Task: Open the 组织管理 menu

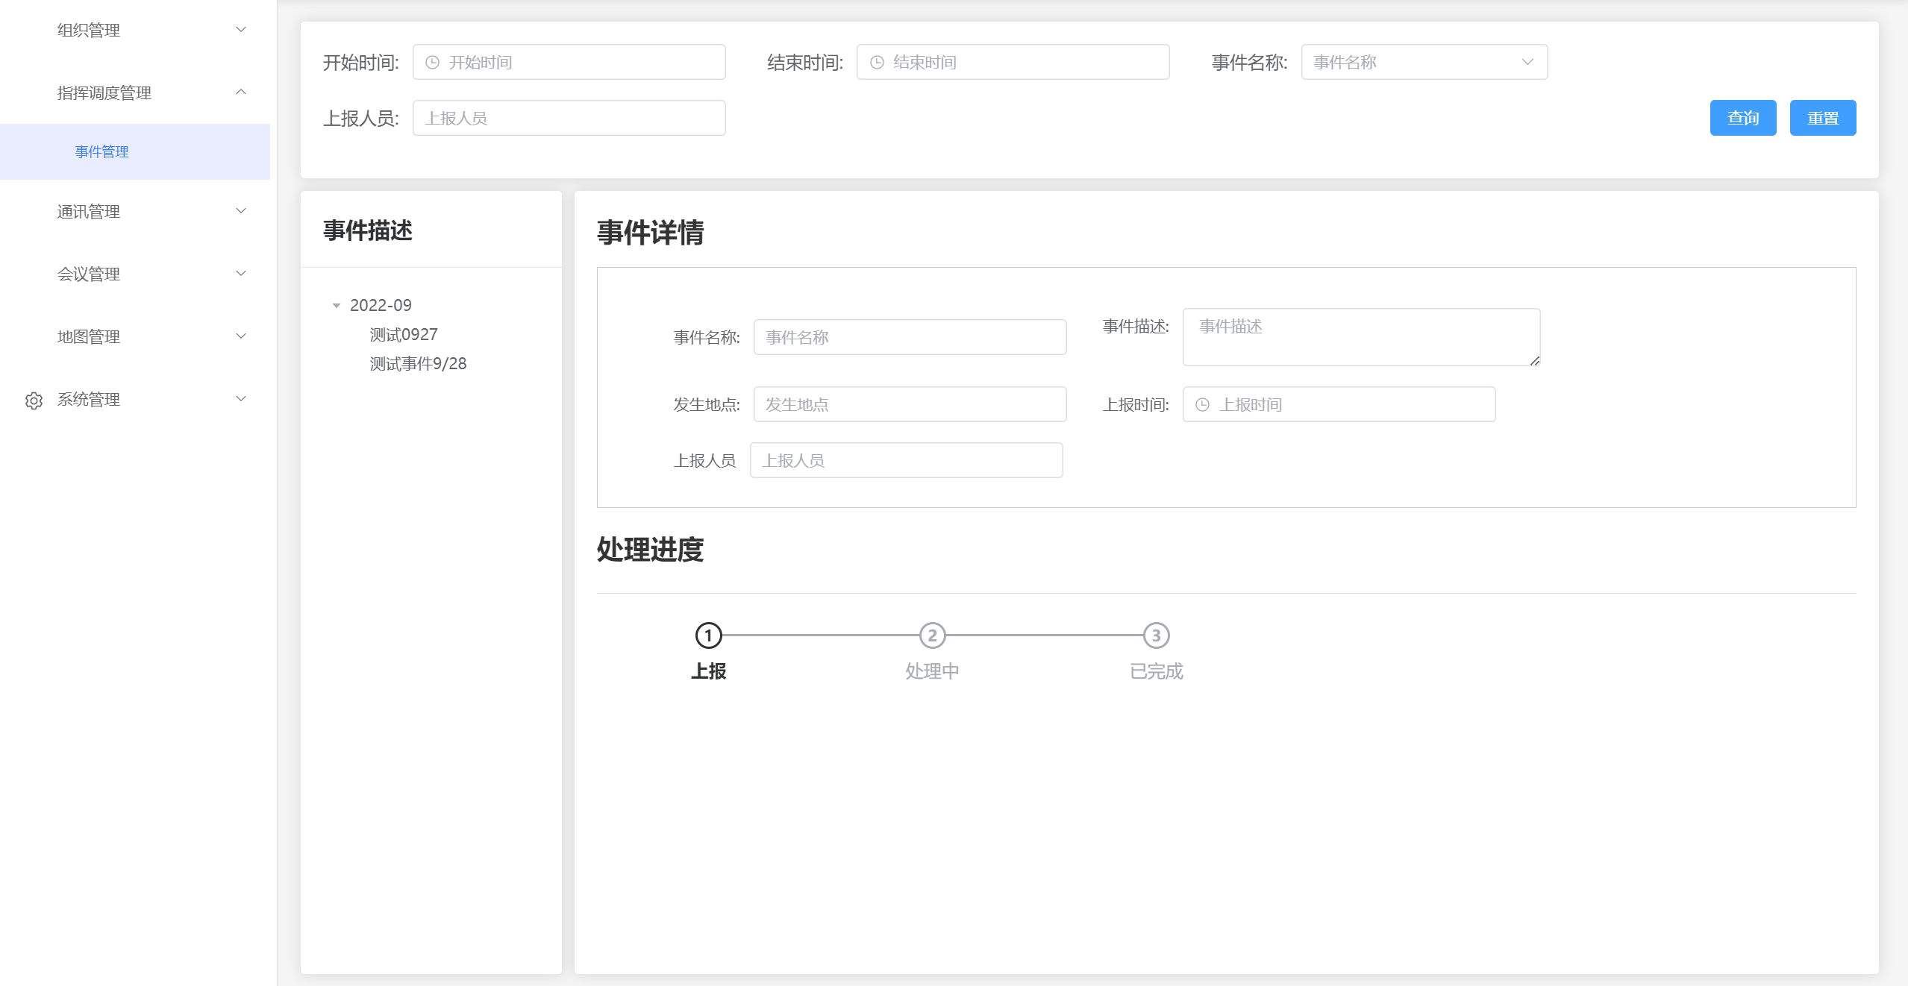Action: click(135, 30)
